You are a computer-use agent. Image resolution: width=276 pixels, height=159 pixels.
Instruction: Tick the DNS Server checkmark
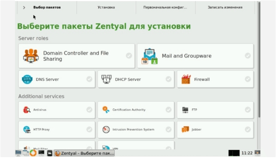pyautogui.click(x=89, y=79)
